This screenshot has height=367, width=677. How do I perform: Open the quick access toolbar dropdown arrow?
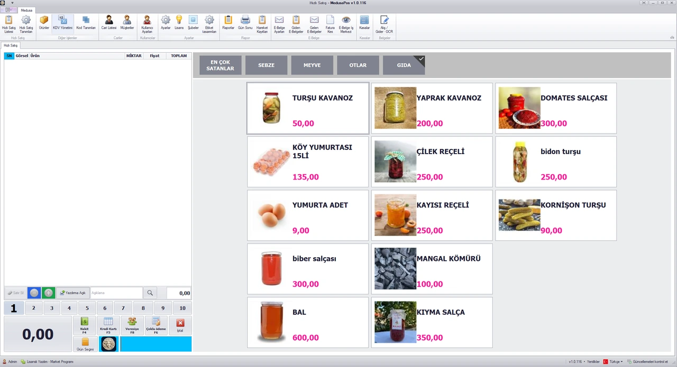12,3
